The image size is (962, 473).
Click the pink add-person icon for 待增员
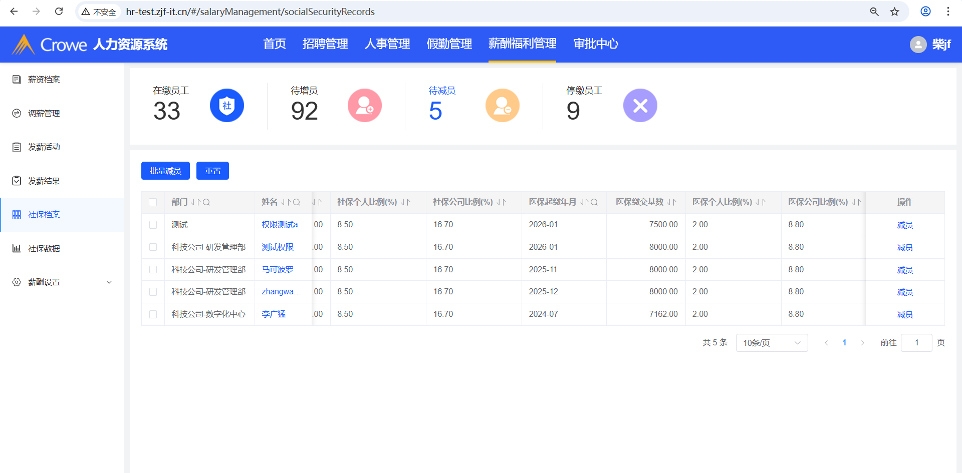364,106
